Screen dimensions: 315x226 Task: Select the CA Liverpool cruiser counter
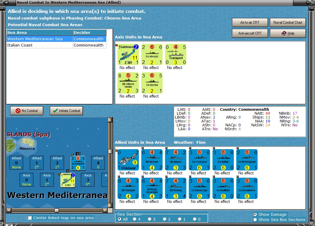point(199,160)
